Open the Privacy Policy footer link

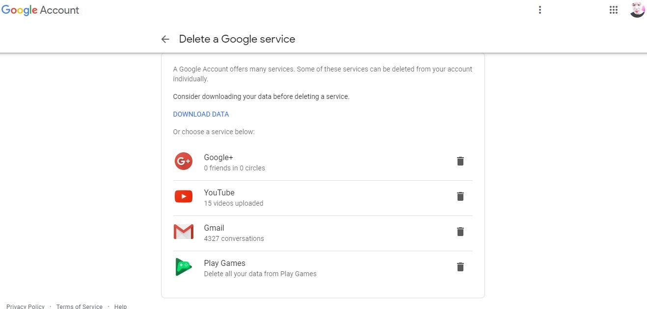point(26,307)
